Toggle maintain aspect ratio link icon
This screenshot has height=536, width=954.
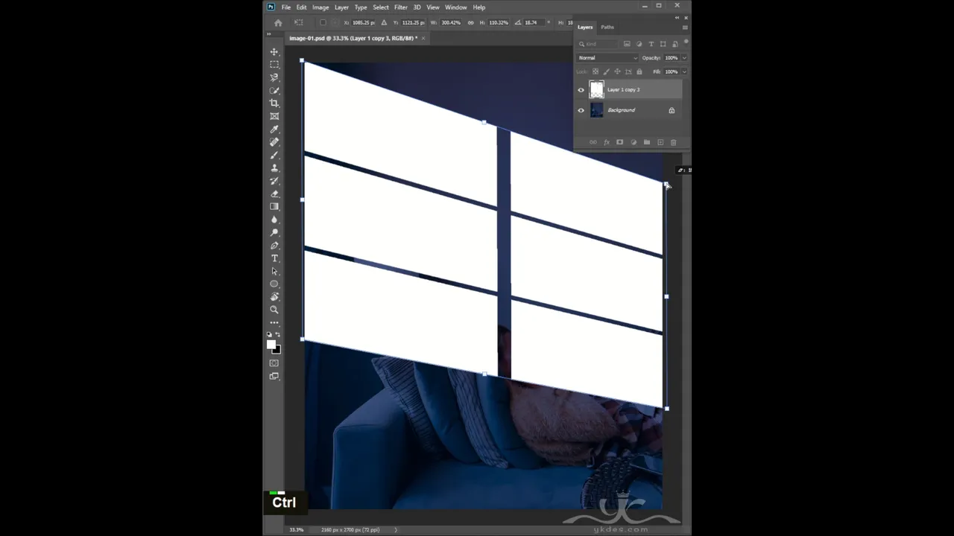470,22
